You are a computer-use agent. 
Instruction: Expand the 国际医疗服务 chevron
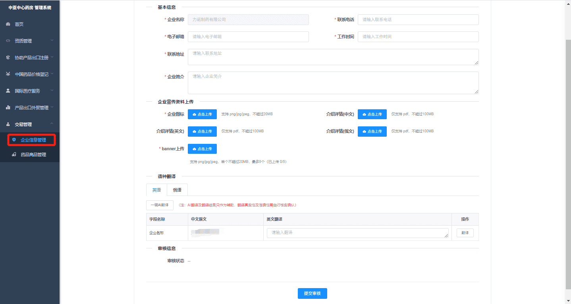point(52,91)
